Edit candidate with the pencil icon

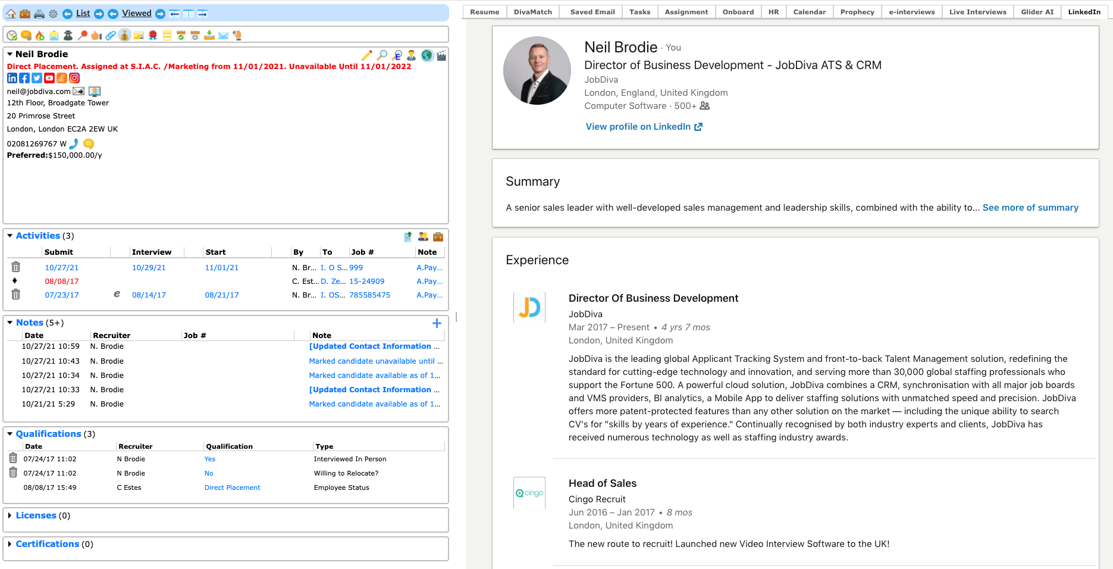pos(367,55)
